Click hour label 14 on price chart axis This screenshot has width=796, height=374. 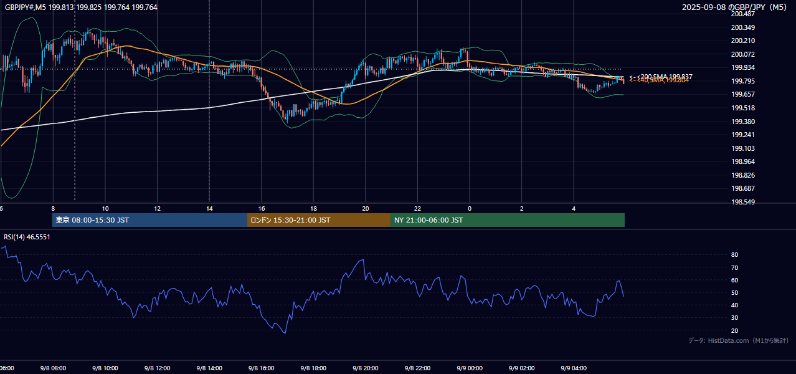(x=210, y=208)
